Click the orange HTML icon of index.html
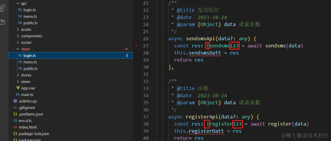The width and height of the screenshot is (331, 141). 15,127
